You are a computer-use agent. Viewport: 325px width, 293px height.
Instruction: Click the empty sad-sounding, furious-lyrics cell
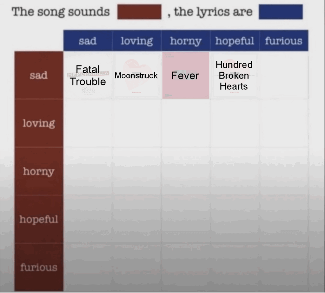pos(284,75)
